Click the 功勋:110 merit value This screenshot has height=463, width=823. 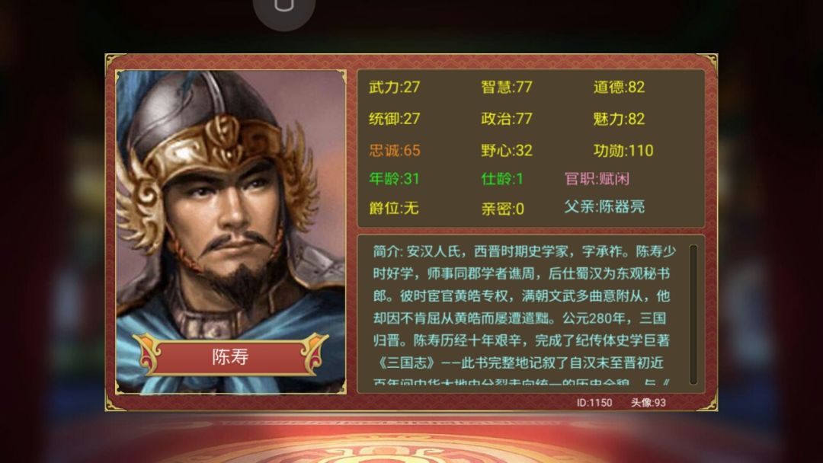pos(623,151)
